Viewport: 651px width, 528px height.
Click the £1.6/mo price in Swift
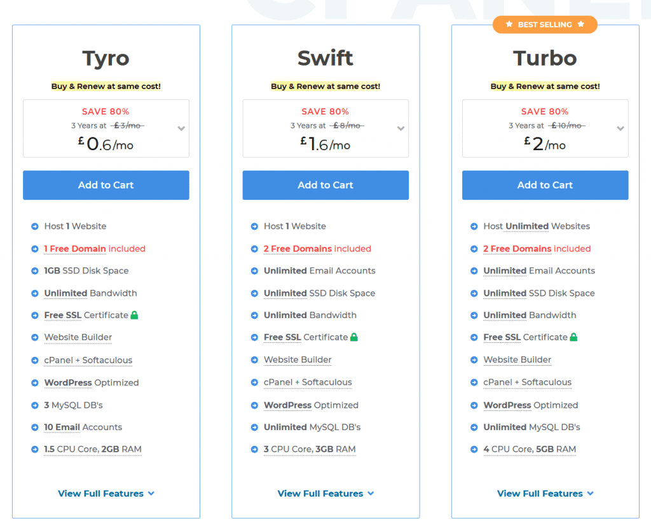point(325,144)
